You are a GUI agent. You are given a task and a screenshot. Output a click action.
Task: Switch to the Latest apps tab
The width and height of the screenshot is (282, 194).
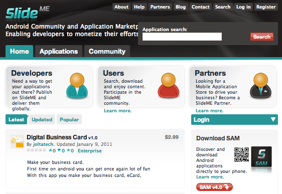pos(16,119)
